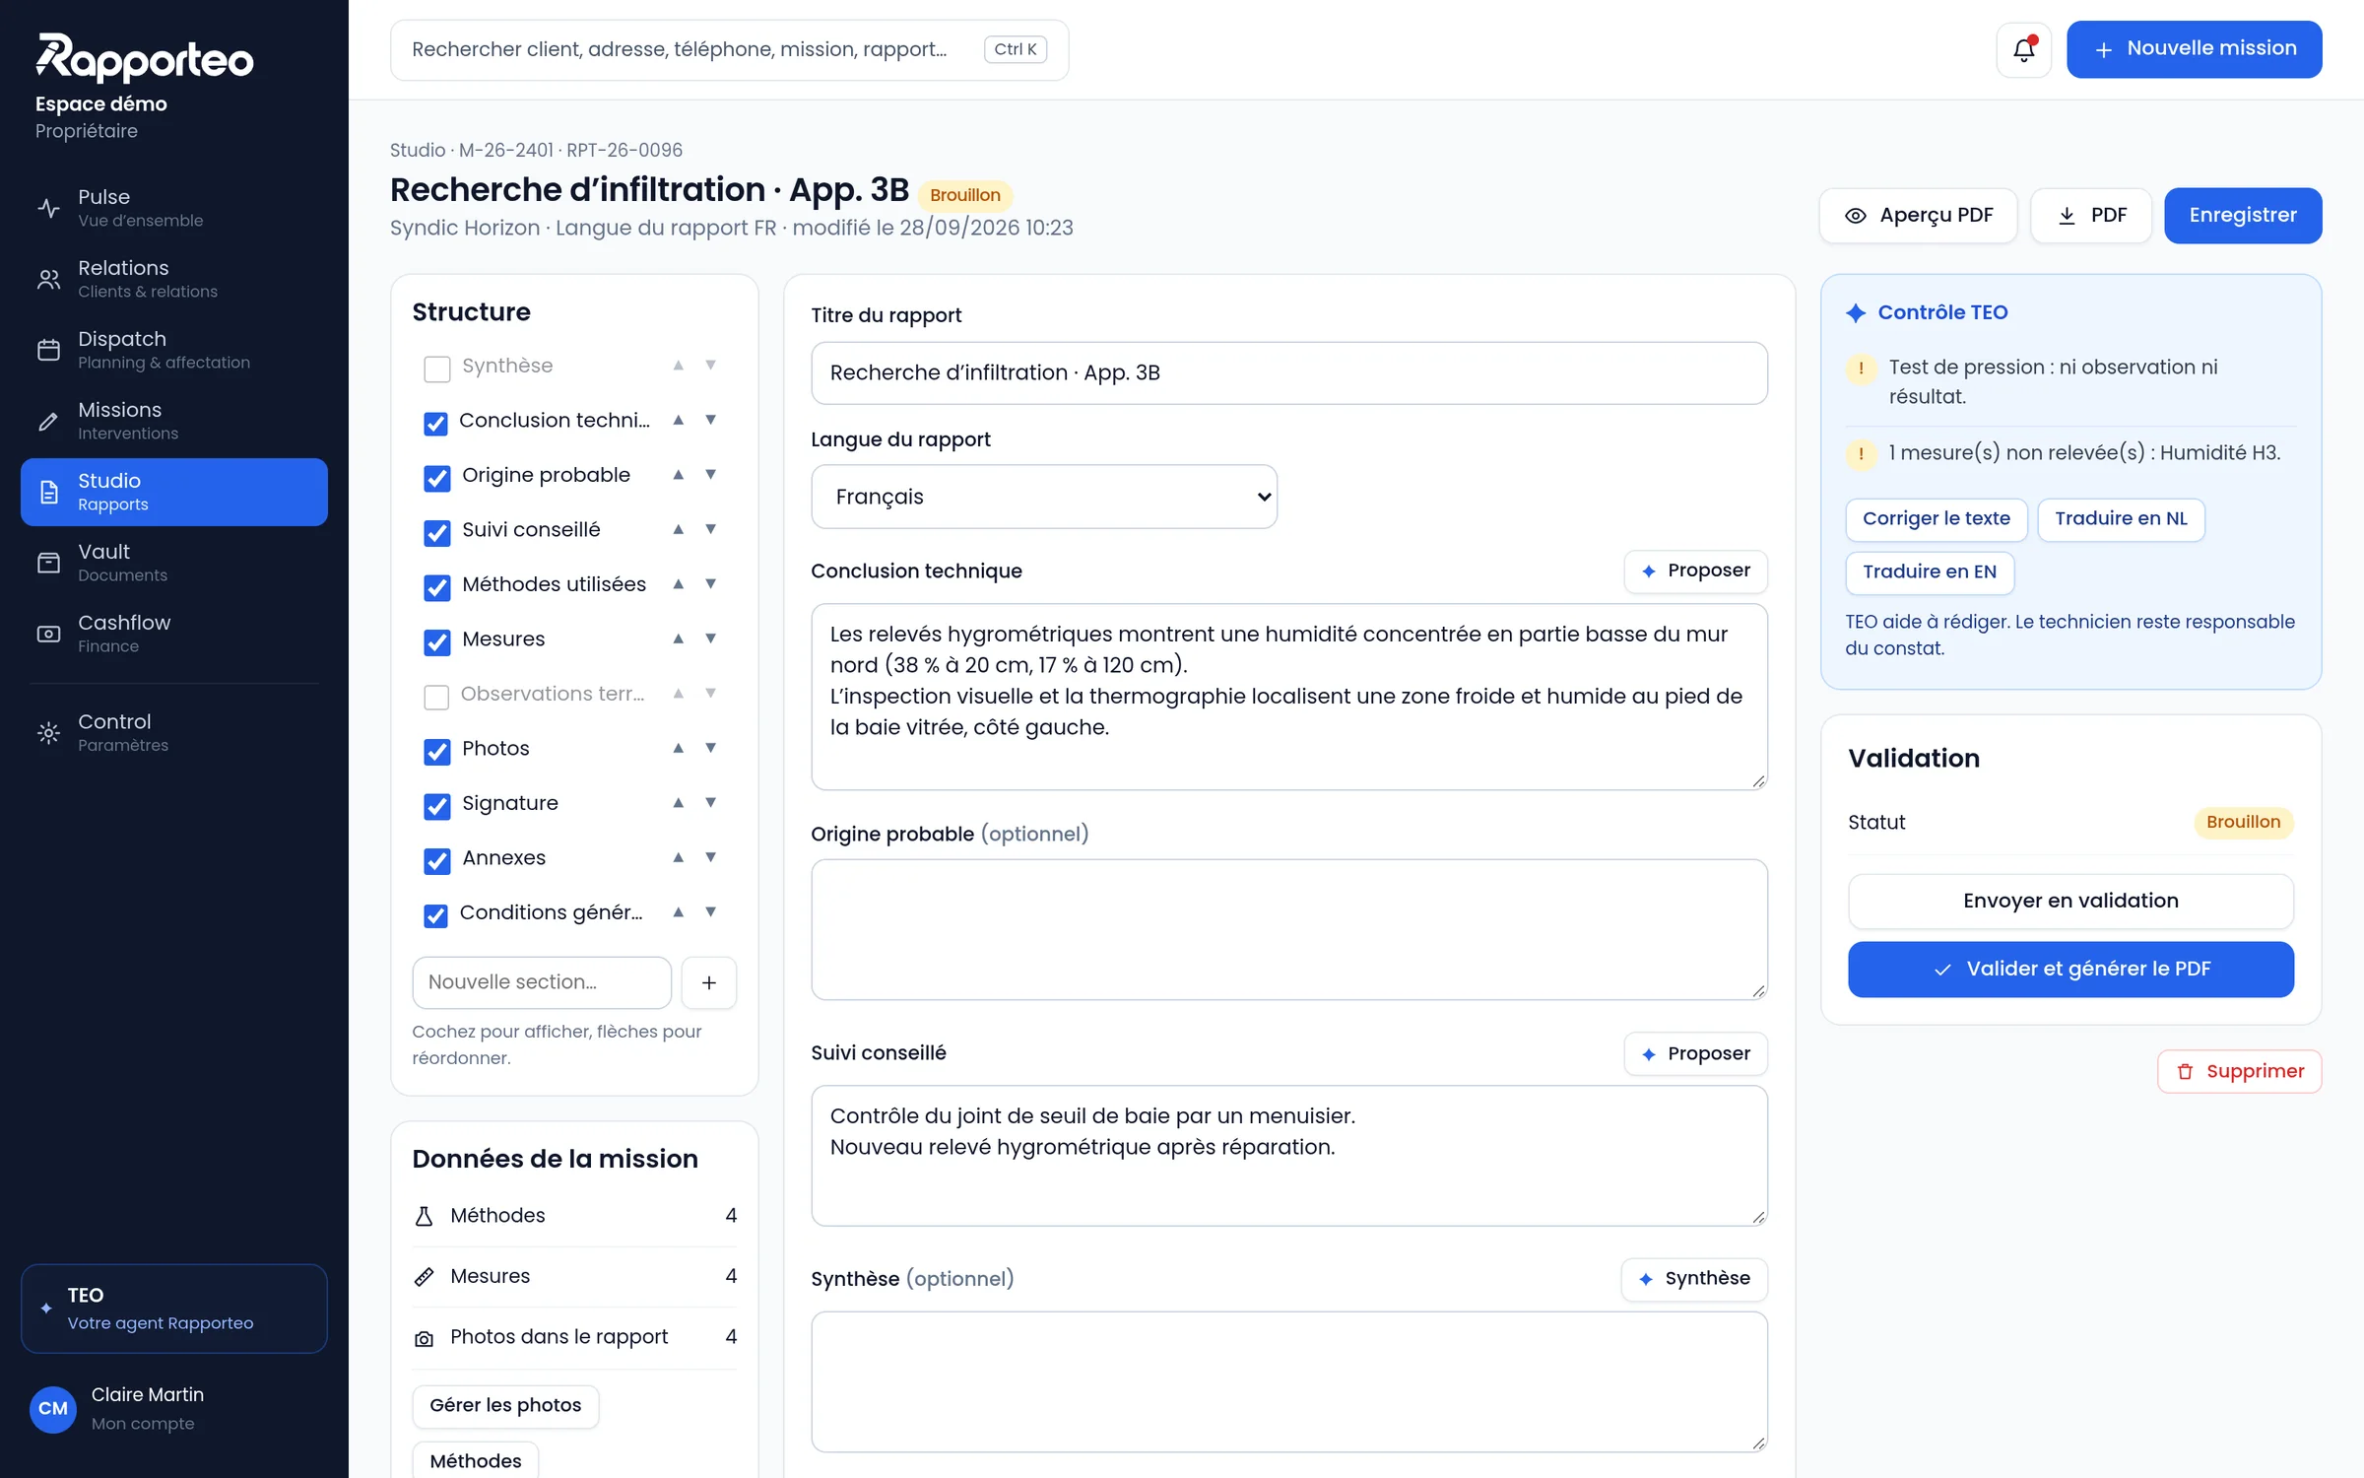Click Traduire en NL
Image resolution: width=2364 pixels, height=1478 pixels.
[2121, 519]
